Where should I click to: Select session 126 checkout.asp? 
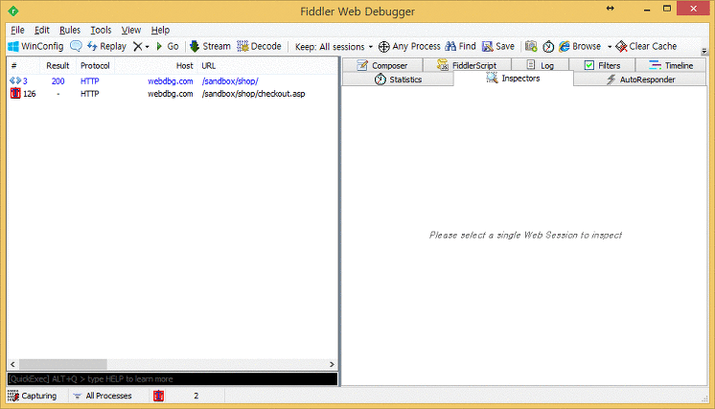pyautogui.click(x=173, y=94)
